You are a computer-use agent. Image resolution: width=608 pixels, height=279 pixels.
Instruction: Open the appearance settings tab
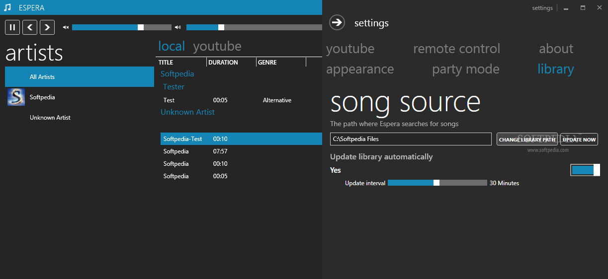360,69
